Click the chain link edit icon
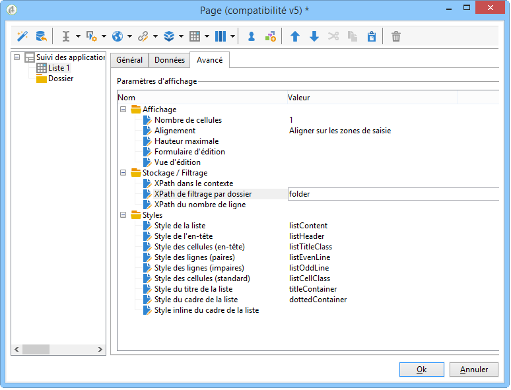The image size is (511, 390). click(143, 36)
